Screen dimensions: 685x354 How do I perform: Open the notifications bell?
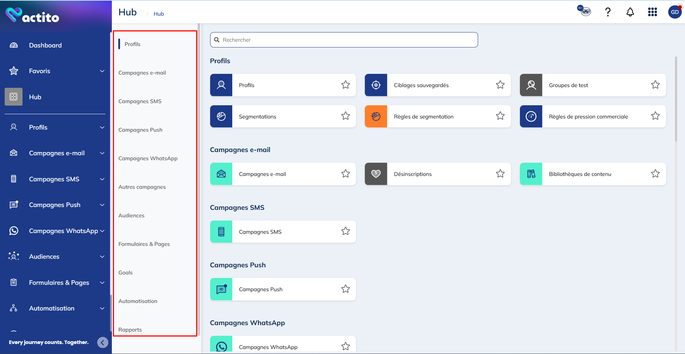point(630,12)
